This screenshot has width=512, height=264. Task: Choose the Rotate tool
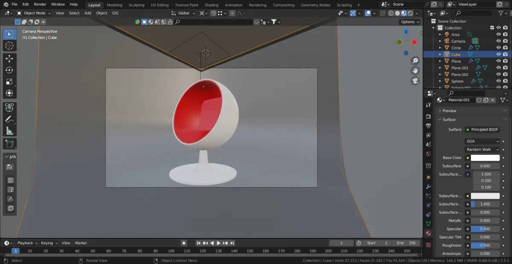[x=9, y=70]
